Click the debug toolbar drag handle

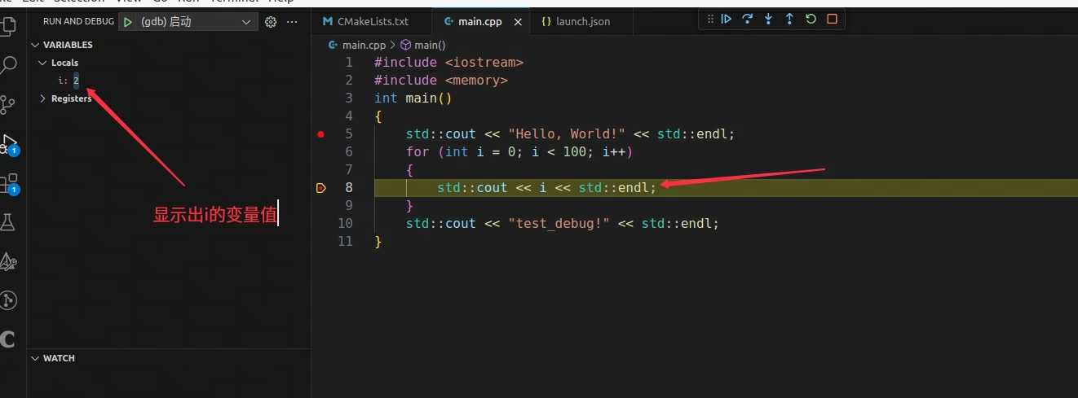(x=710, y=19)
